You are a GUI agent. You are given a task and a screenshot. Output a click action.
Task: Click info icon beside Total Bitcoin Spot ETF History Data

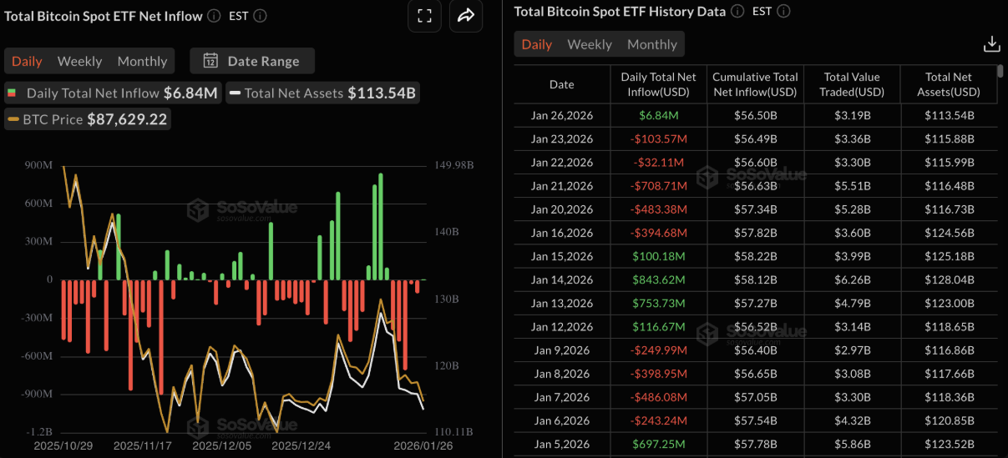737,12
